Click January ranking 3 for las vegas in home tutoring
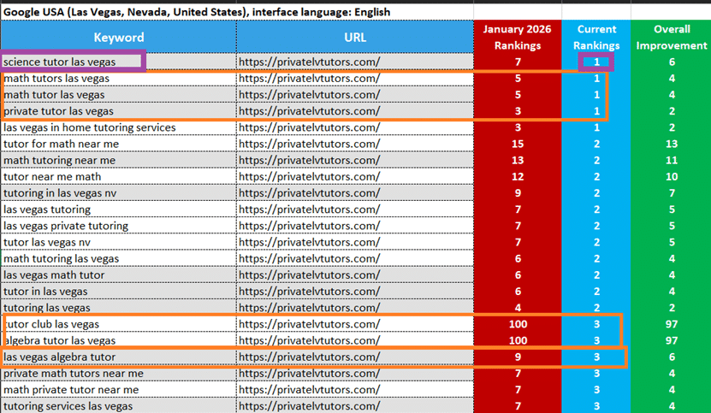This screenshot has width=711, height=413. 518,127
